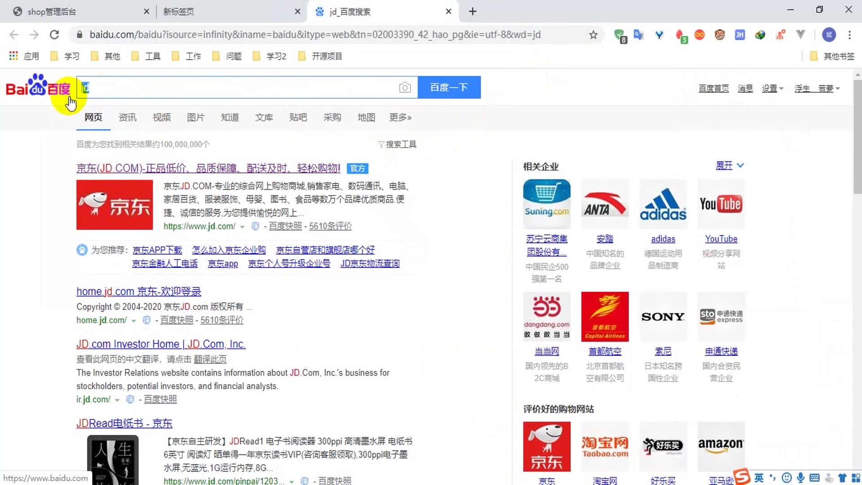Open JD.com Investor Home result link
Screen dimensions: 862x485
point(161,344)
